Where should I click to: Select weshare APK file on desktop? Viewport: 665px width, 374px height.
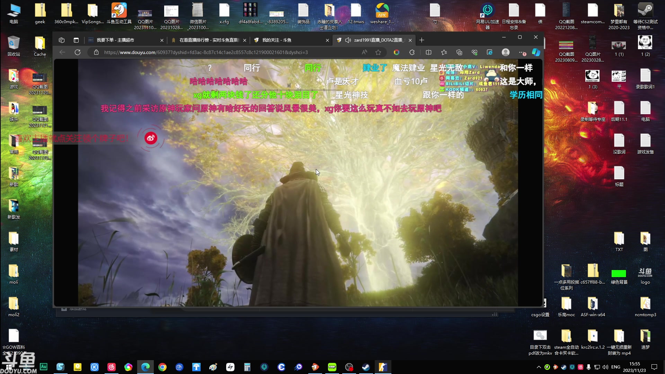382,14
